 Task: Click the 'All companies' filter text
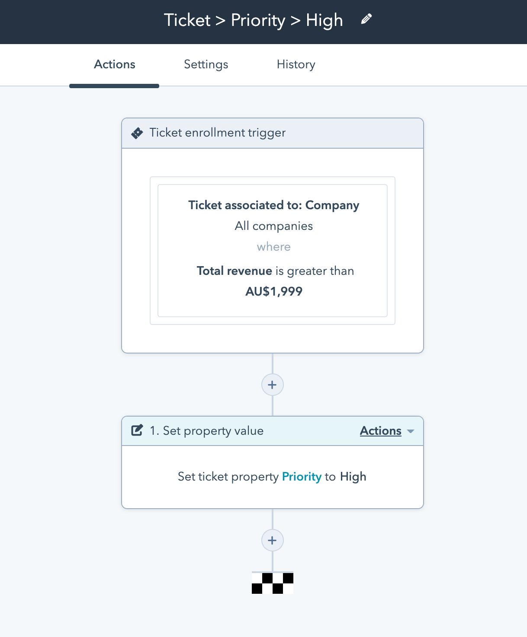273,226
